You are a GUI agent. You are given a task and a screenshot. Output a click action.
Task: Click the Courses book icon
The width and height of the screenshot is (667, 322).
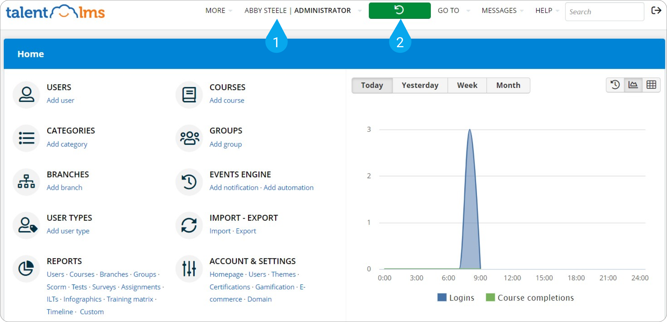189,94
